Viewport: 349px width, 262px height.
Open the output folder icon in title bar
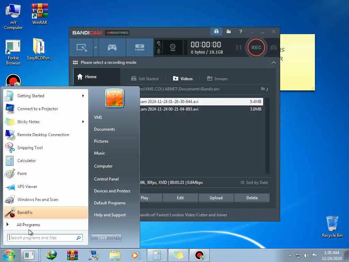(x=229, y=31)
